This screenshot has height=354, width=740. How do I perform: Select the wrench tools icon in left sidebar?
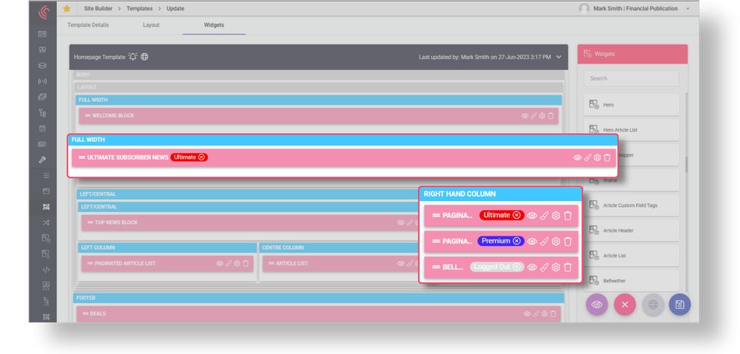pos(42,160)
